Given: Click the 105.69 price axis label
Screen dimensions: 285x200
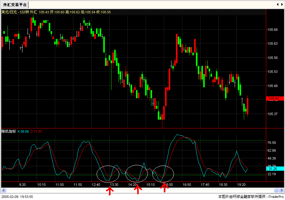Looking at the screenshot, I should (x=273, y=30).
